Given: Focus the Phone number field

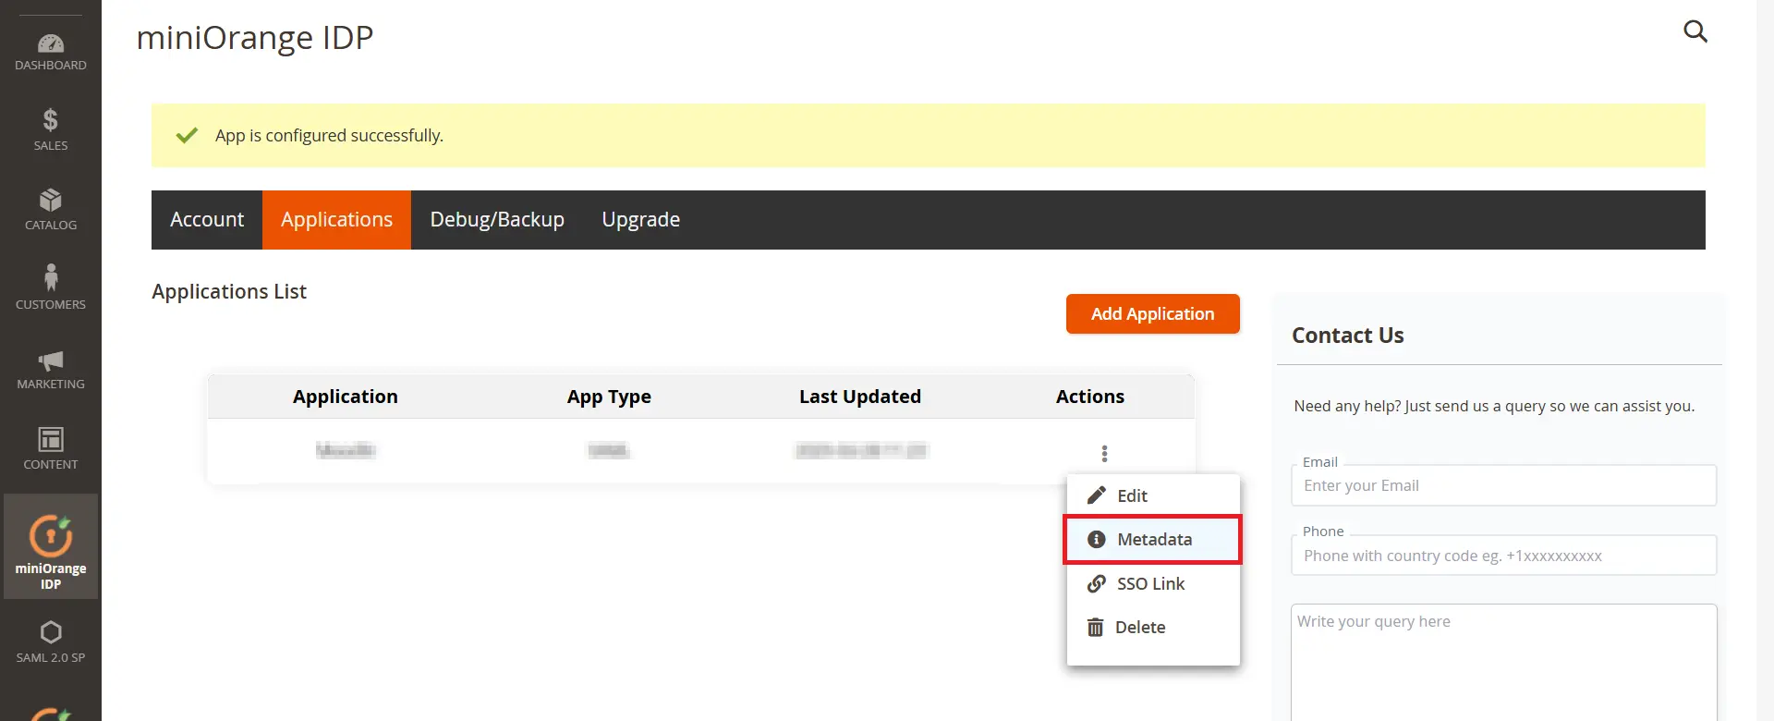Looking at the screenshot, I should tap(1503, 556).
